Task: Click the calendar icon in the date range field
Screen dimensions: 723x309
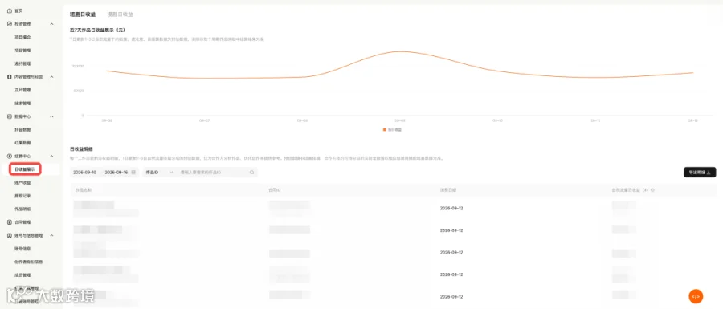Action: [x=133, y=173]
